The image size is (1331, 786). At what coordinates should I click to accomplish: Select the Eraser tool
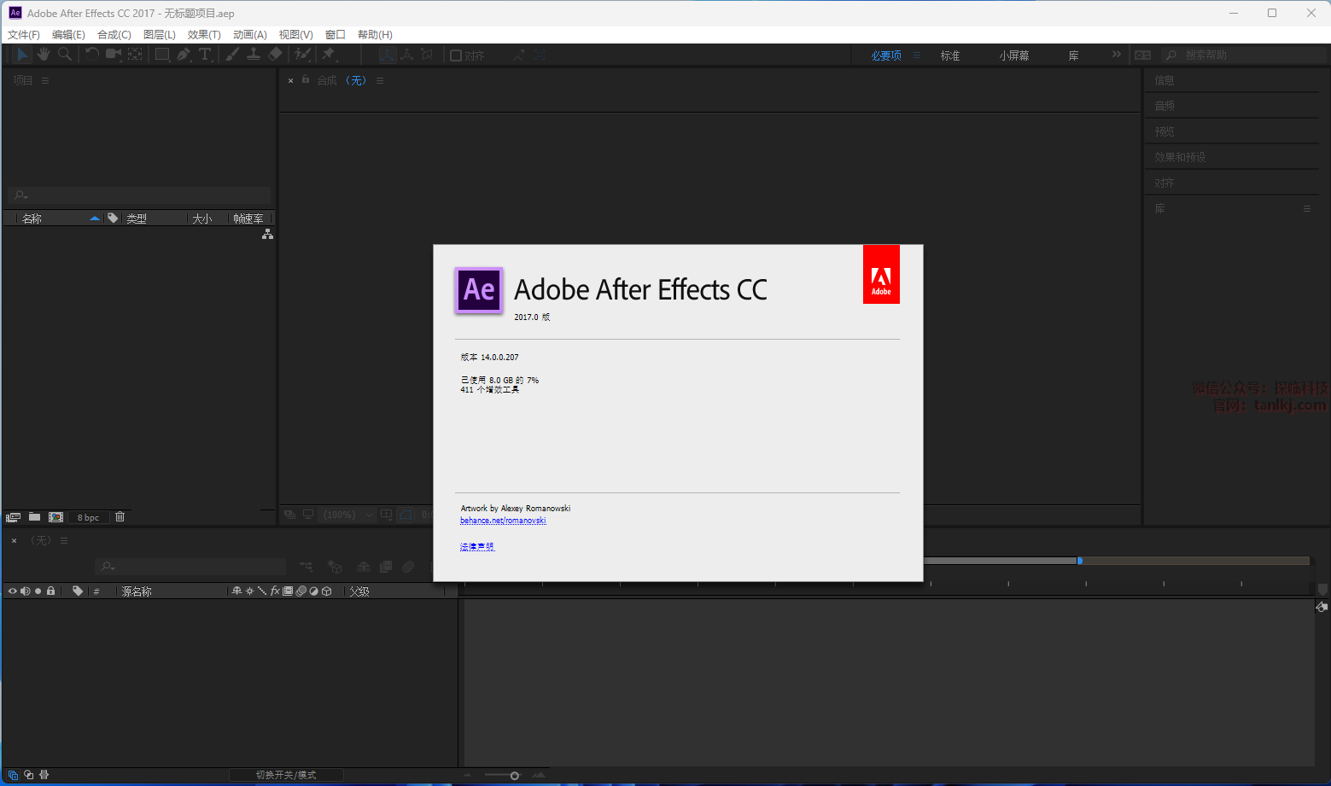275,55
